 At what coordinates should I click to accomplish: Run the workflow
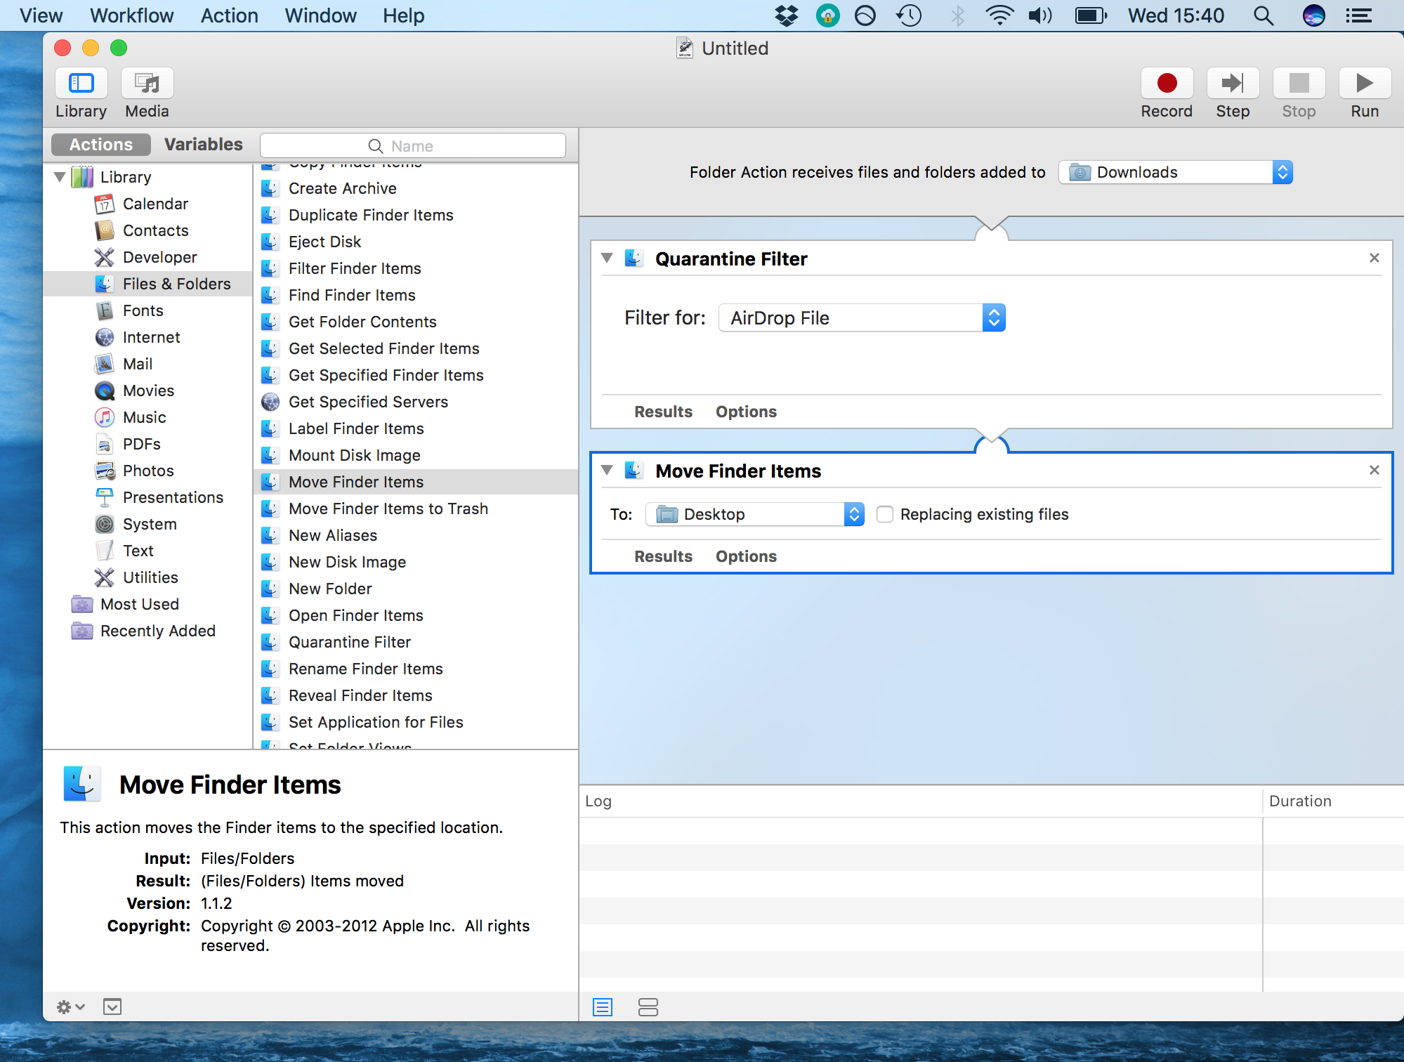pyautogui.click(x=1365, y=84)
